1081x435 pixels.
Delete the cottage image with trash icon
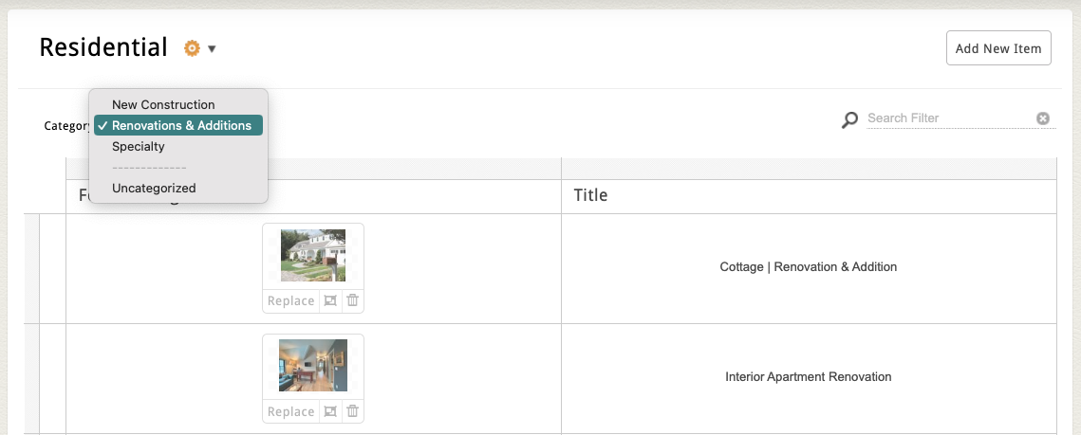point(352,300)
